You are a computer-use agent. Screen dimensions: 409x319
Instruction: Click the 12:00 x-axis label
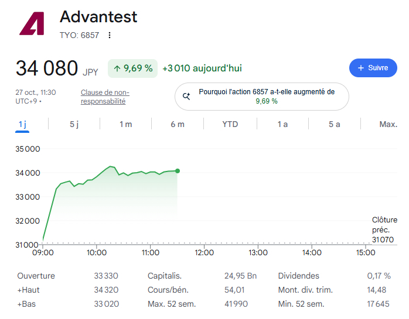(205, 252)
